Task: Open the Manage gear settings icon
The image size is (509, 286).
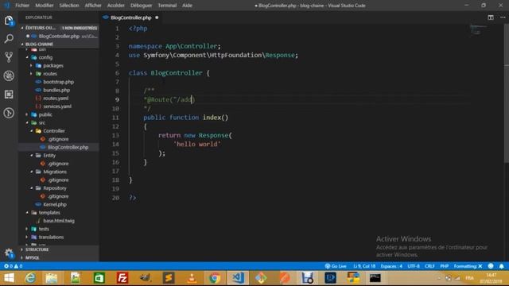Action: pyautogui.click(x=9, y=253)
